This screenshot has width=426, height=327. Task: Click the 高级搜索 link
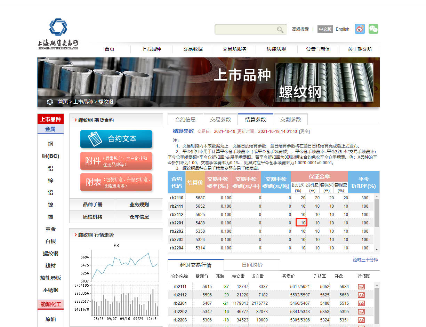(x=300, y=29)
